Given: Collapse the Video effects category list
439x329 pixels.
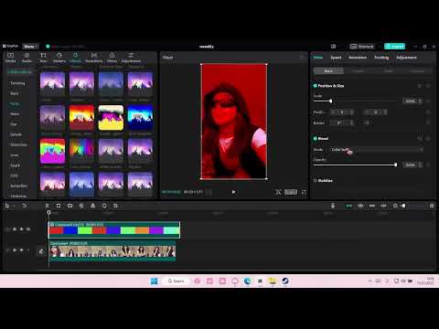Looking at the screenshot, I should click(19, 72).
